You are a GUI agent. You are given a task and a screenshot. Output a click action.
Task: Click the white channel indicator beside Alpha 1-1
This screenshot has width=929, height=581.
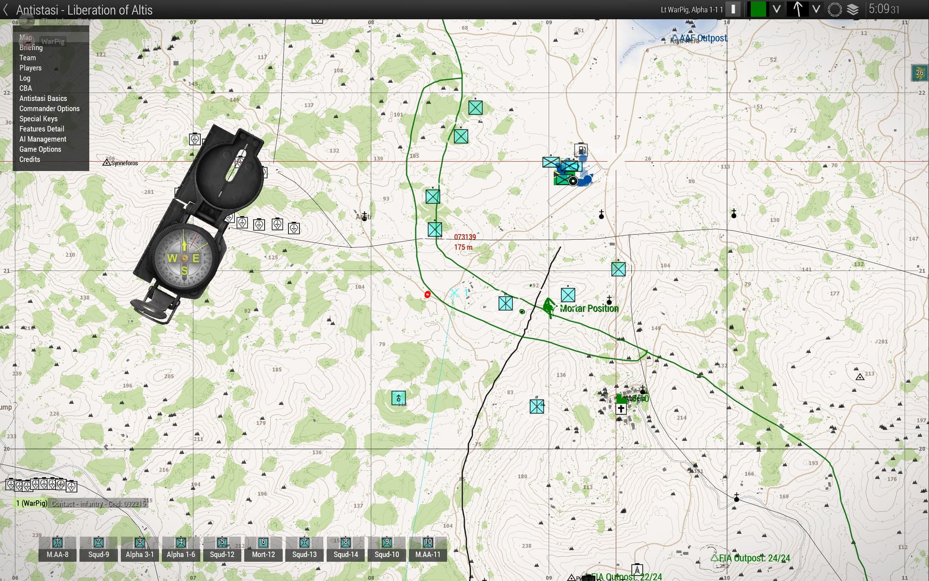[x=734, y=9]
